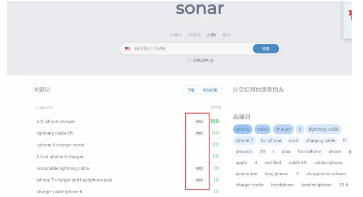363x197 pixels.
Task: Click the 相关问题 button
Action: [x=210, y=90]
